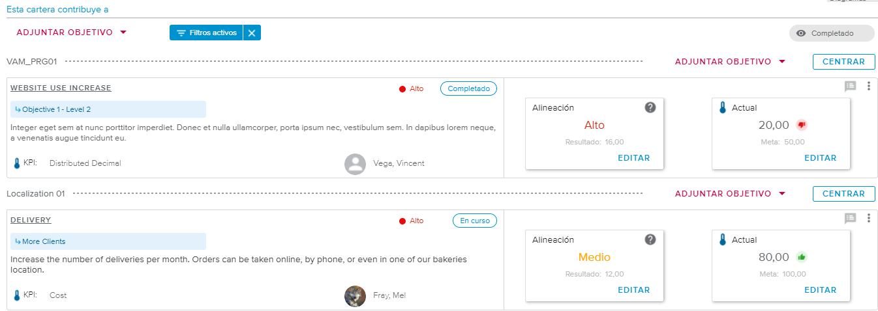Image resolution: width=878 pixels, height=311 pixels.
Task: Click Centrar button for VAM_PRG01
Action: point(843,62)
